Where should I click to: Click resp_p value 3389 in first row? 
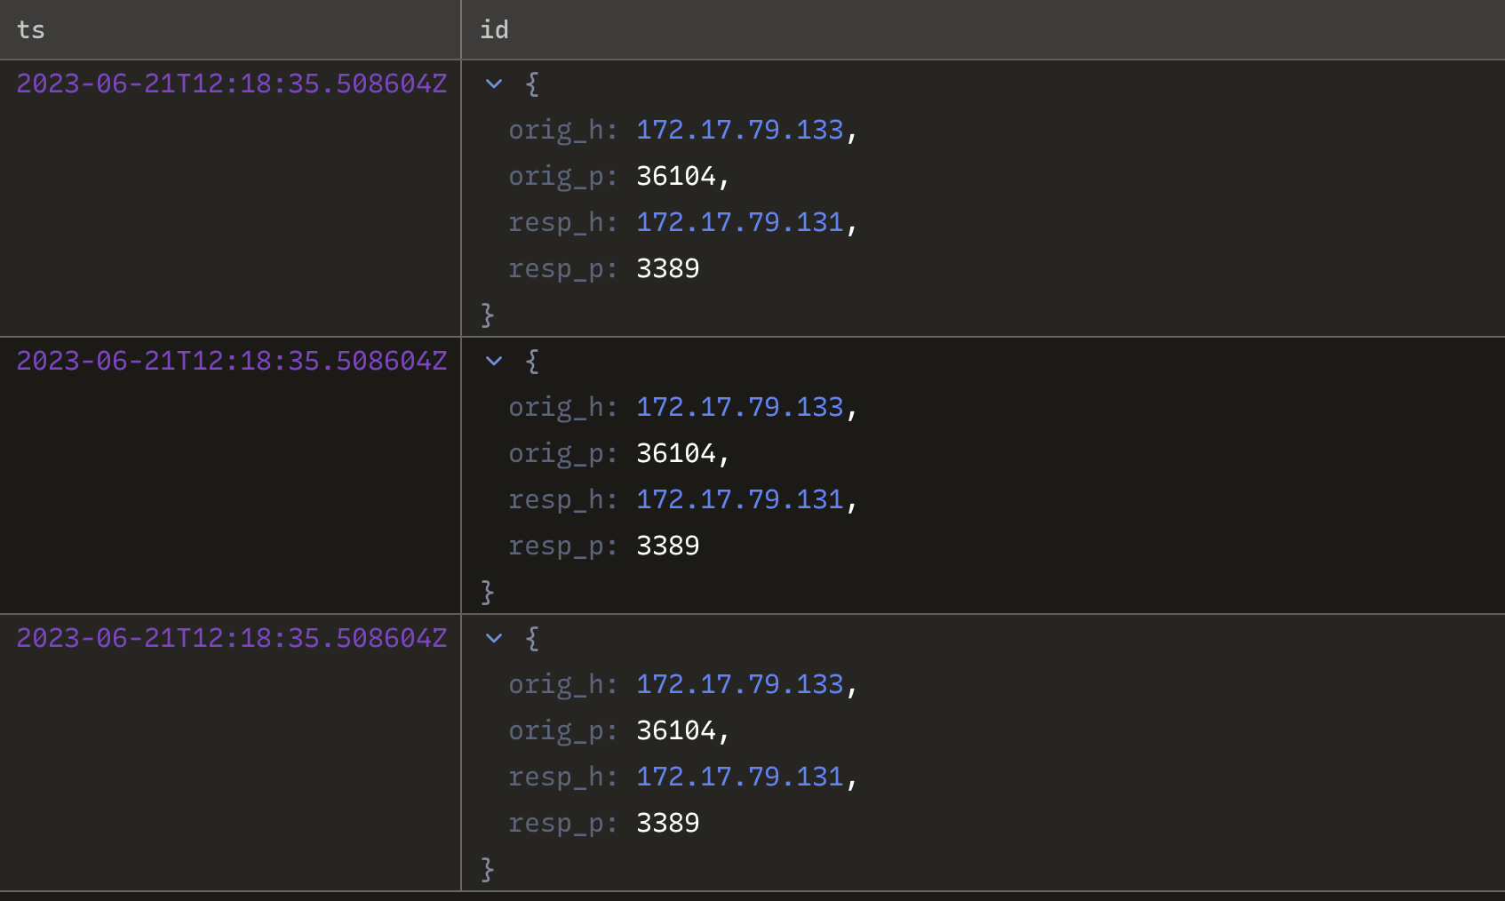[667, 268]
